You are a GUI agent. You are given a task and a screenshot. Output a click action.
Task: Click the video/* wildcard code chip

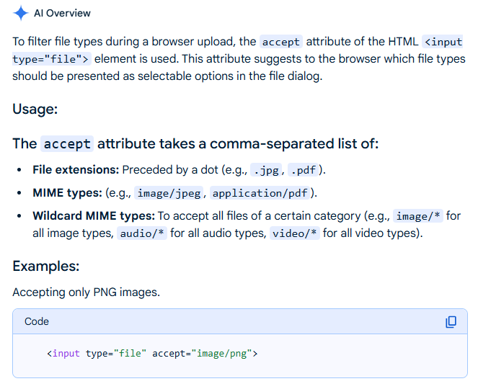(x=294, y=233)
